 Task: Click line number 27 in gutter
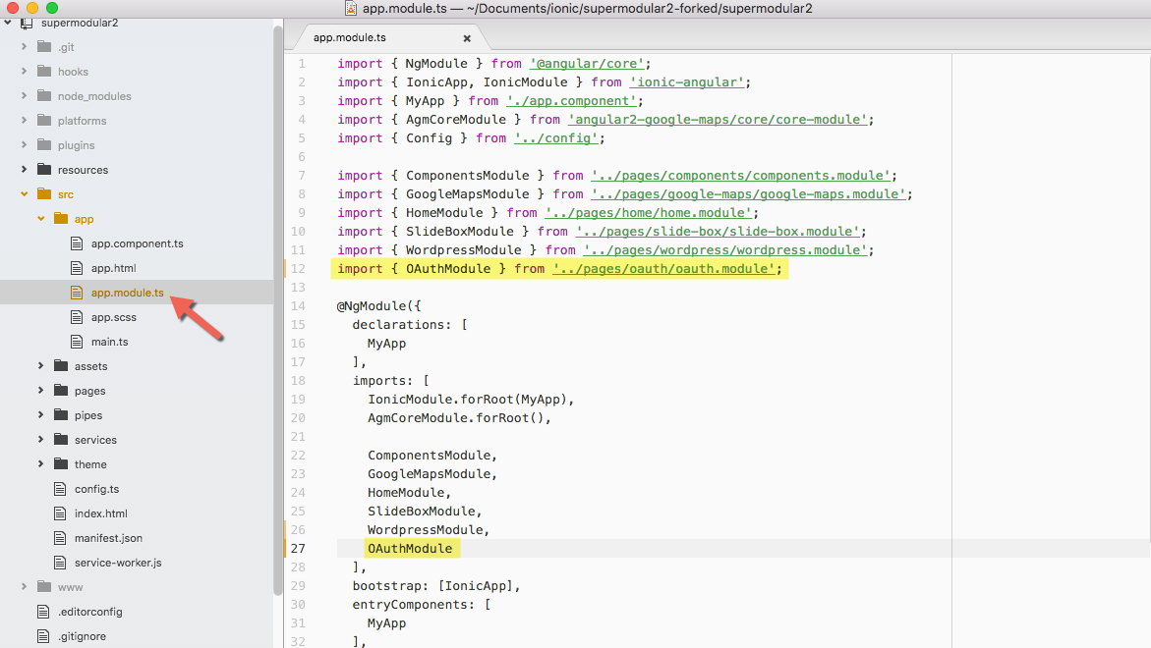(x=297, y=548)
